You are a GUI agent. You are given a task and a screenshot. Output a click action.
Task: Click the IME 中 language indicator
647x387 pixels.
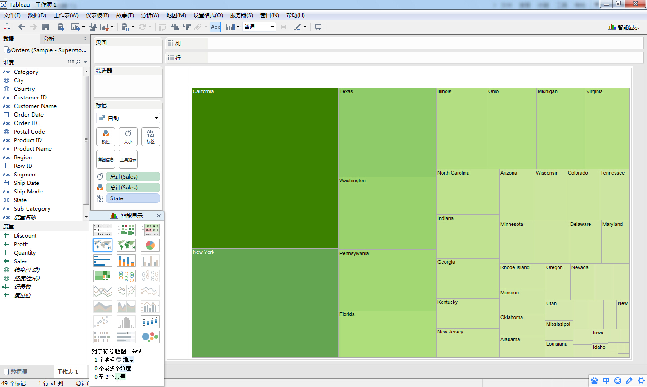pos(606,381)
